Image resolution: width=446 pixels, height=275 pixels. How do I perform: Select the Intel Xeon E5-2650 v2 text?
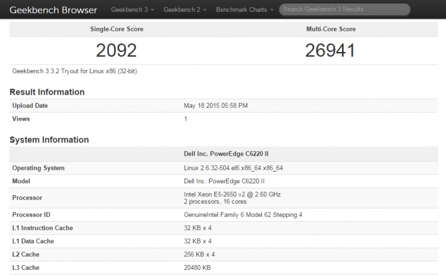[x=232, y=194]
